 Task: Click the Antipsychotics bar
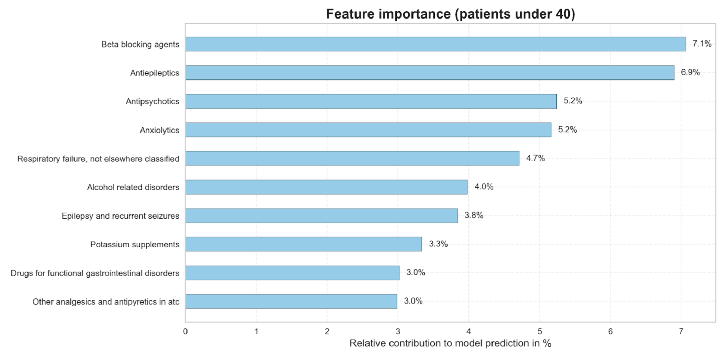(x=371, y=101)
